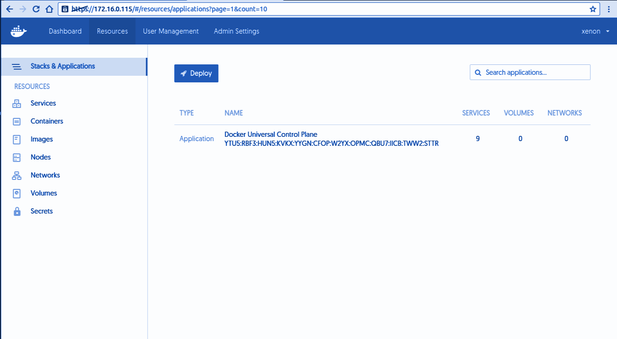
Task: Open the Dashboard tab
Action: [x=65, y=31]
